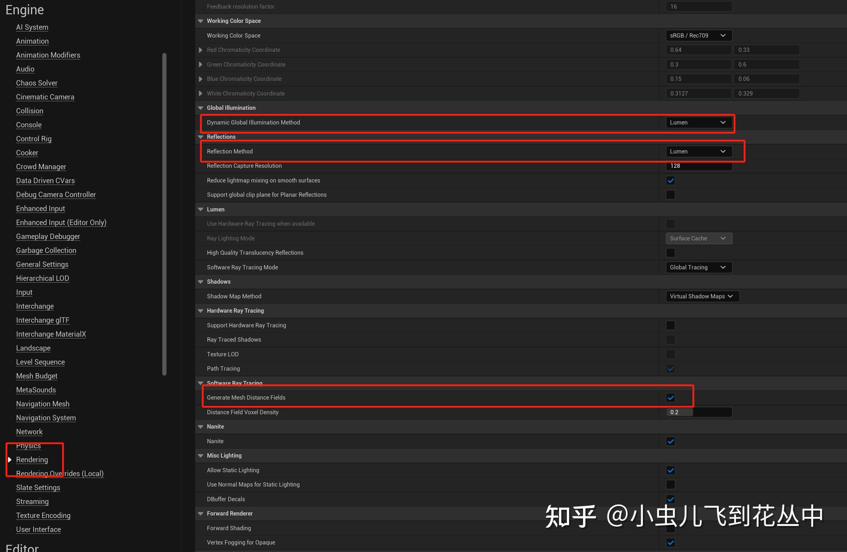Open Dynamic Global Illumination Method dropdown

pyautogui.click(x=698, y=122)
